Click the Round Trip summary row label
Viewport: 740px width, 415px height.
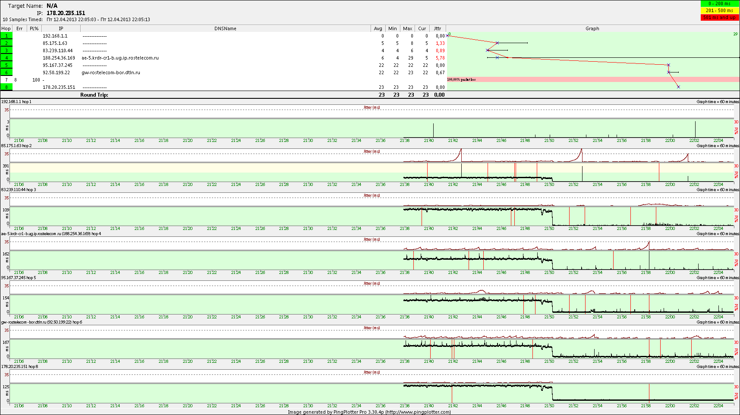[x=94, y=95]
